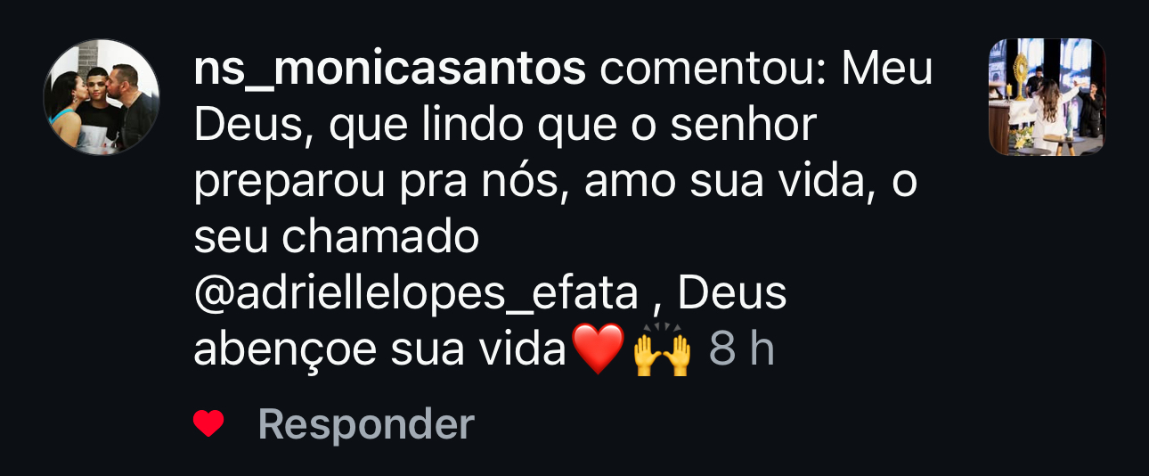Viewport: 1149px width, 476px height.
Task: Tap Responder to reply to the comment
Action: tap(366, 425)
